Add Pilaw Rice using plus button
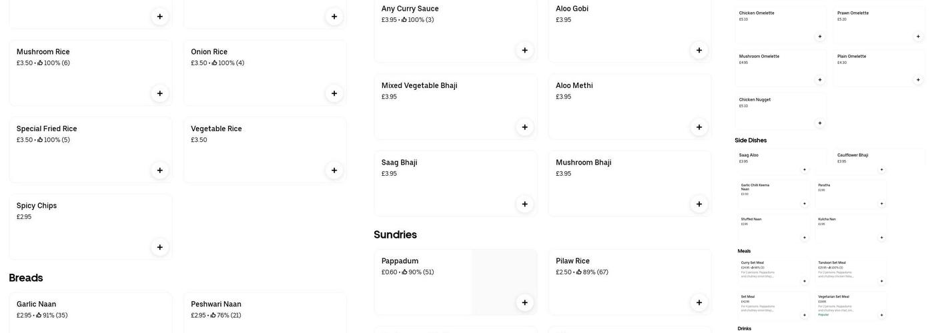934x333 pixels. 699,302
